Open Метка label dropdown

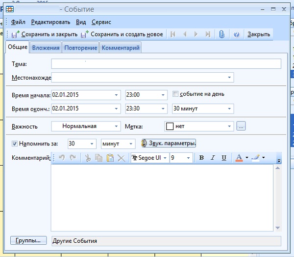pyautogui.click(x=229, y=126)
